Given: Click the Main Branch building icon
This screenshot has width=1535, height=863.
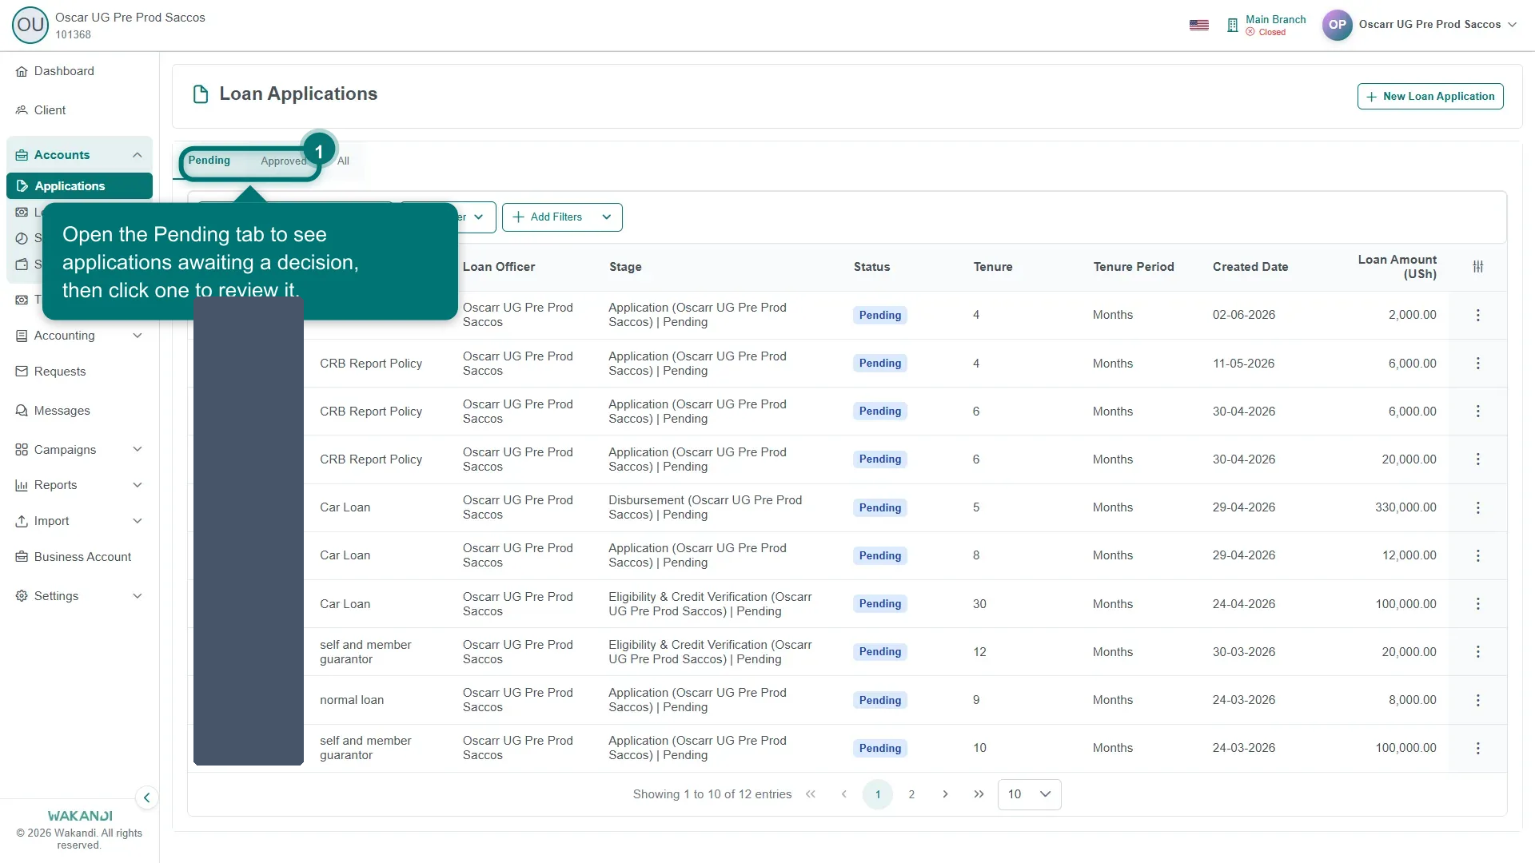Looking at the screenshot, I should tap(1232, 26).
